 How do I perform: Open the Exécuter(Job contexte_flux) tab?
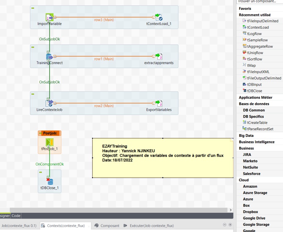coord(152,226)
